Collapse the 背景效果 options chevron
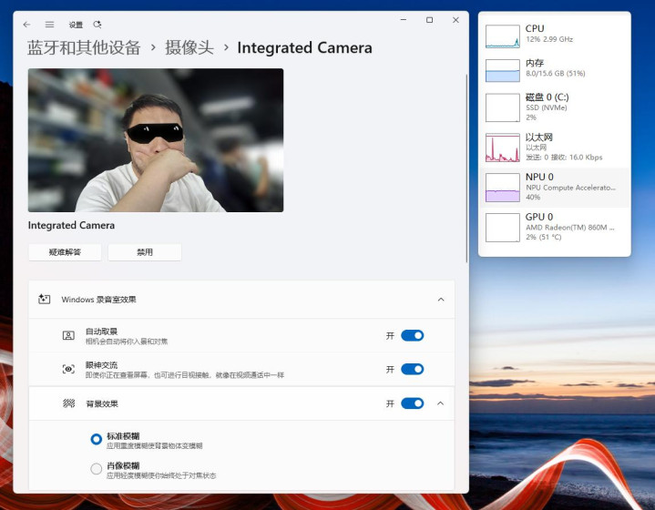This screenshot has height=510, width=655. 441,403
